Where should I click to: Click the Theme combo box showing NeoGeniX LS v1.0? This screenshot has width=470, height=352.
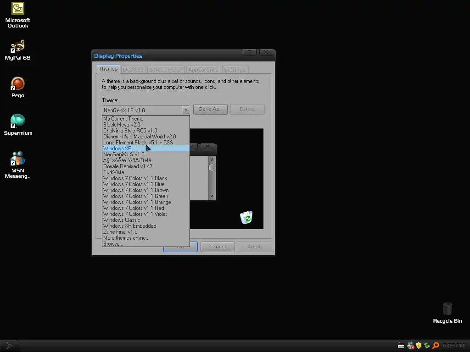point(145,110)
